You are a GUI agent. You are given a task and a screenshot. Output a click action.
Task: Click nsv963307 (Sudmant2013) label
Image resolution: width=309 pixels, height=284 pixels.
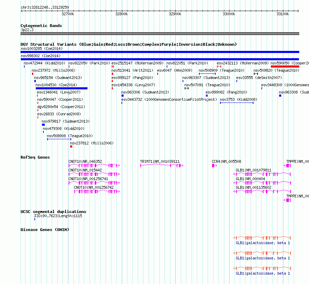(x=206, y=78)
